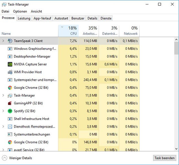Click the 114,0 MB memory cell

point(89,41)
